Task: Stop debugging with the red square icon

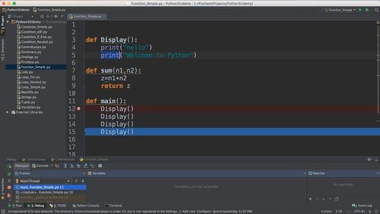Action: coord(9,187)
